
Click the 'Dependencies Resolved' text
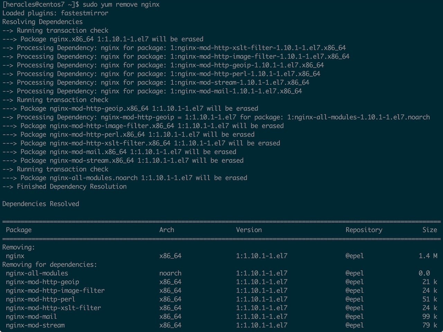pos(41,204)
